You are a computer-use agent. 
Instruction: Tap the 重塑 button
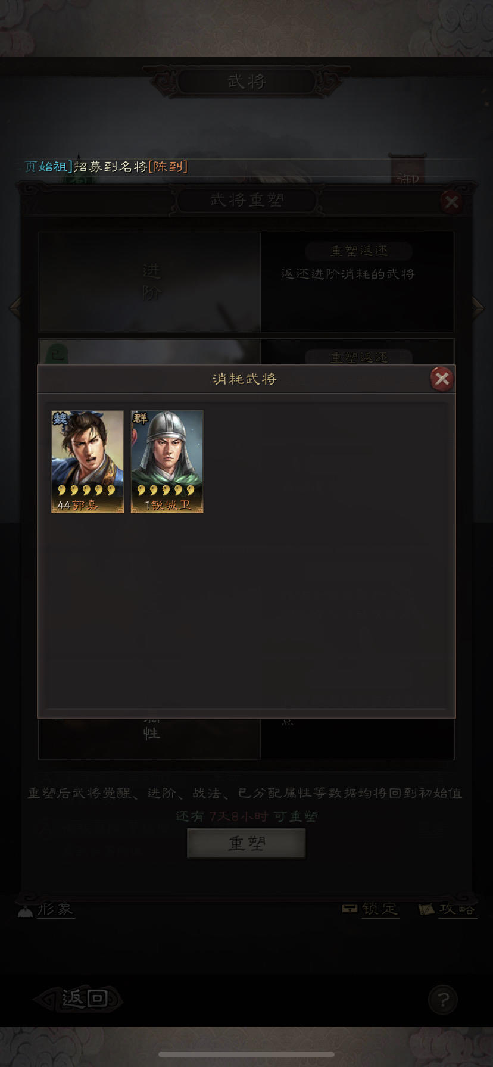[246, 843]
